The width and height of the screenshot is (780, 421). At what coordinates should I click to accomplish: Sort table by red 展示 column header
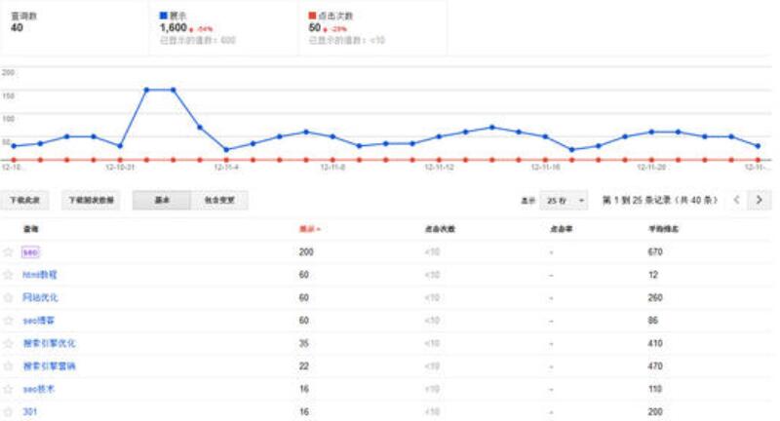[x=309, y=229]
